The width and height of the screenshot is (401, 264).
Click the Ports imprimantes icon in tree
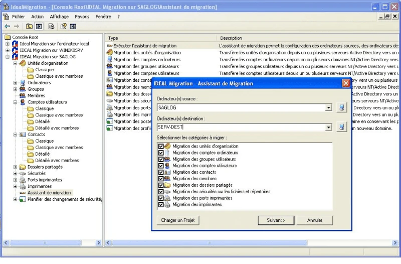[23, 180]
